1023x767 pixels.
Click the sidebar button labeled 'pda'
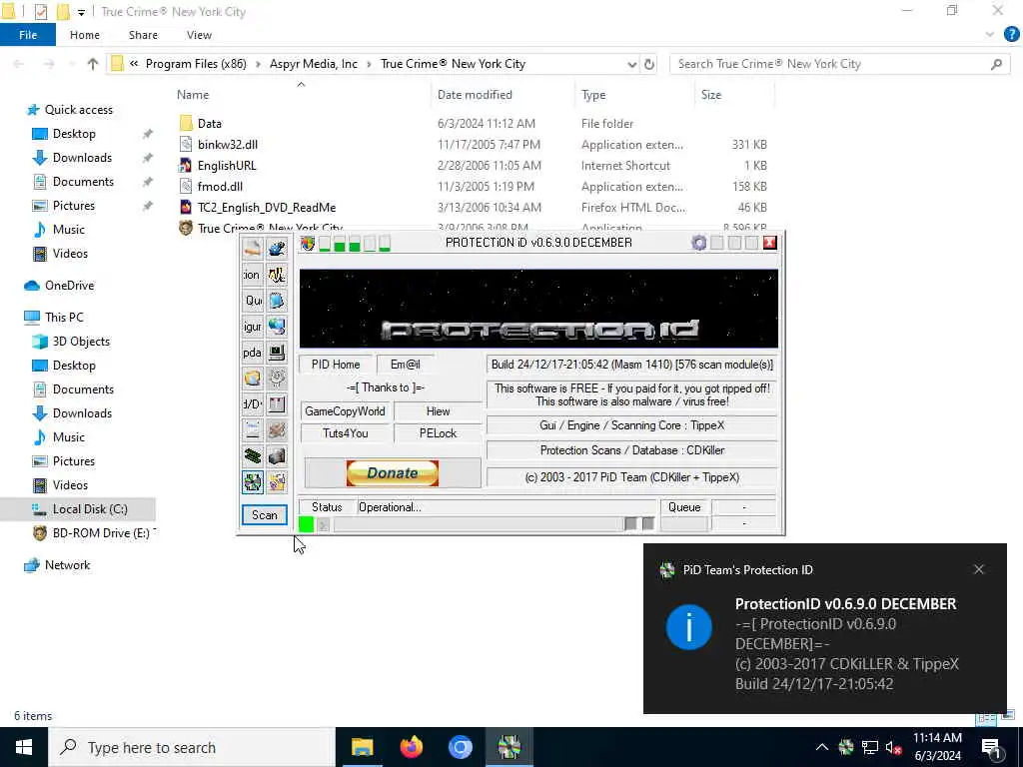pos(253,353)
